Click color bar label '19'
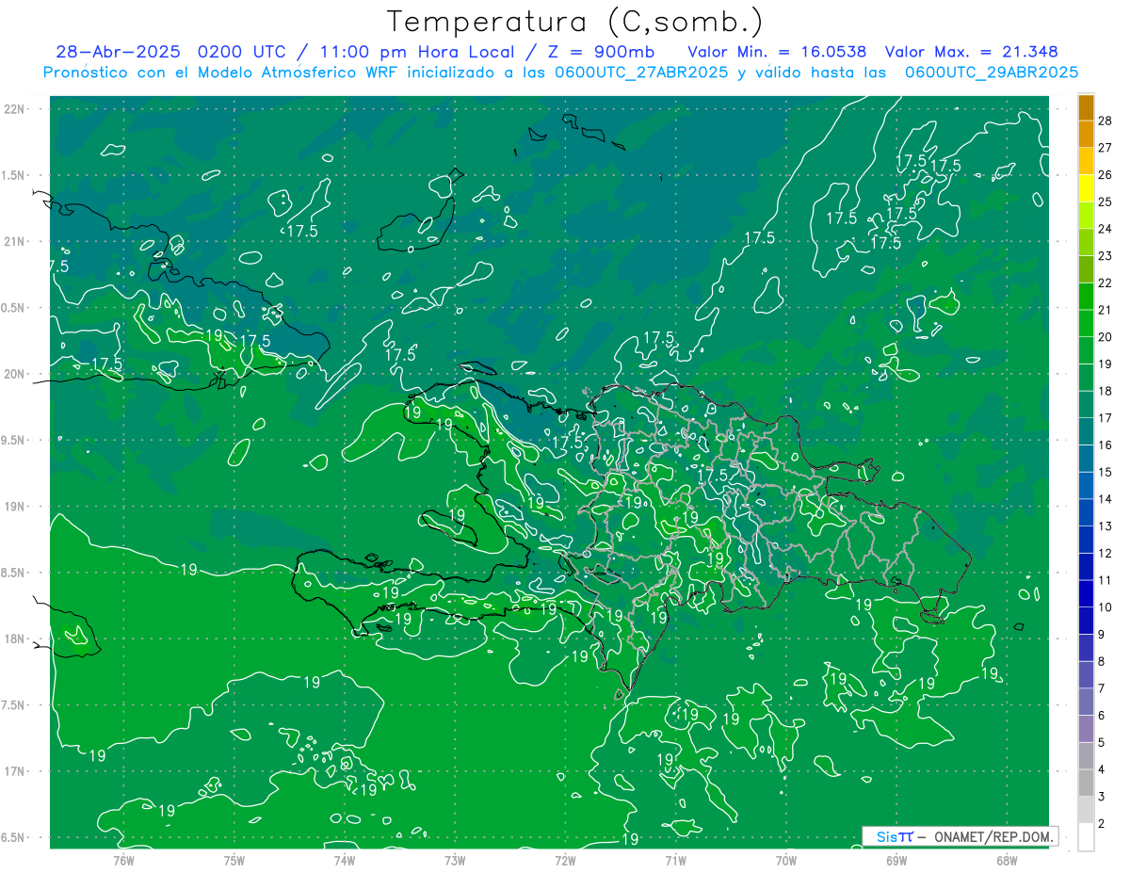1130x873 pixels. (x=1105, y=364)
